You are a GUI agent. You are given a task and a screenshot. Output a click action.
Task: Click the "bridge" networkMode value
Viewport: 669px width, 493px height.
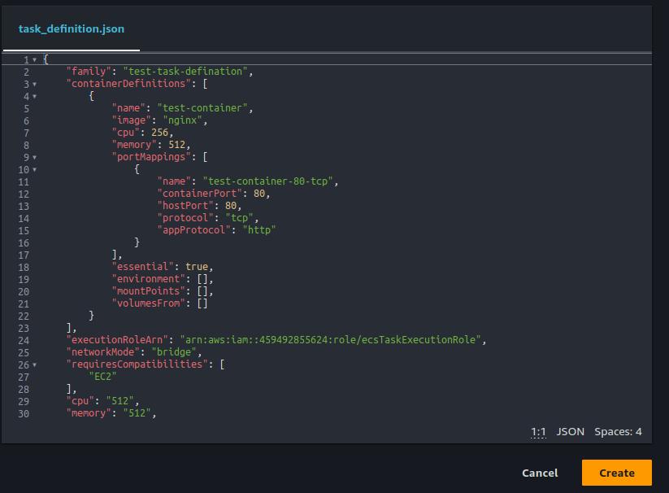(x=173, y=352)
